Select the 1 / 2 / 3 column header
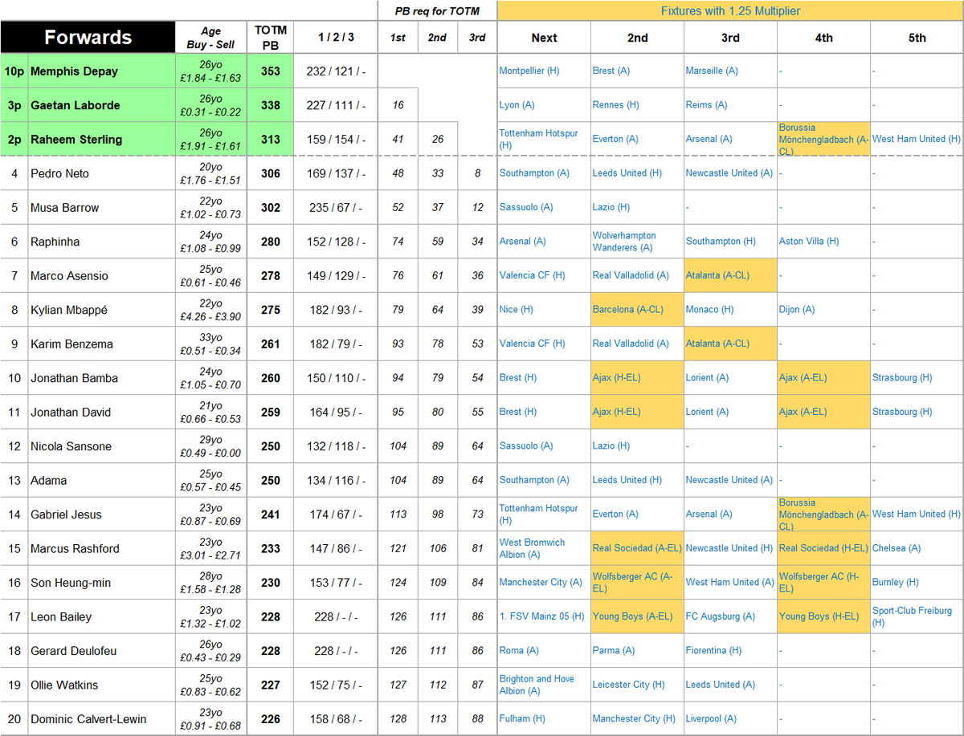964x736 pixels. point(336,38)
